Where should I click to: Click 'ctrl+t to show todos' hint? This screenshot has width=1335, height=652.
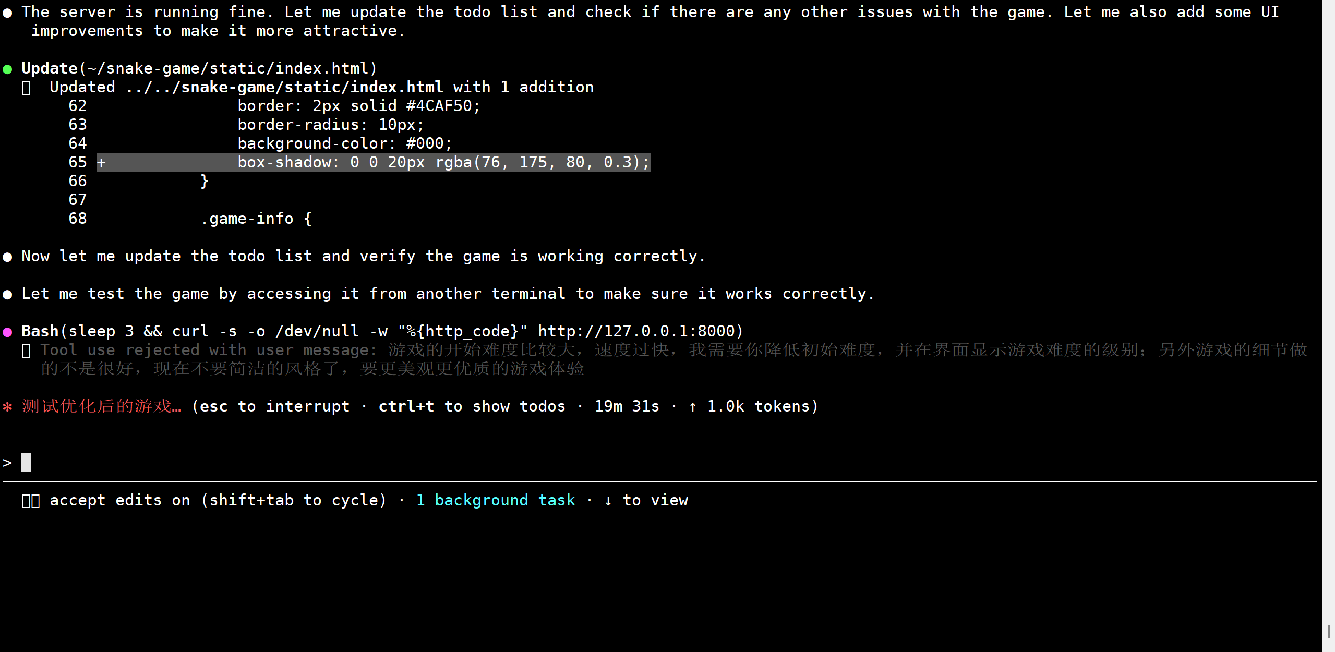click(472, 407)
